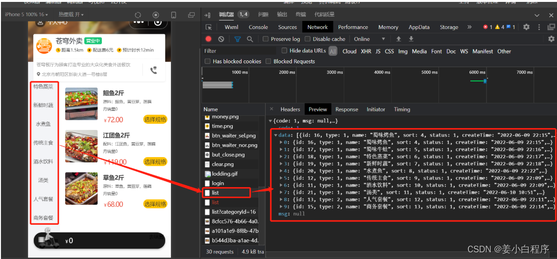Select the All request type filter

click(x=332, y=51)
